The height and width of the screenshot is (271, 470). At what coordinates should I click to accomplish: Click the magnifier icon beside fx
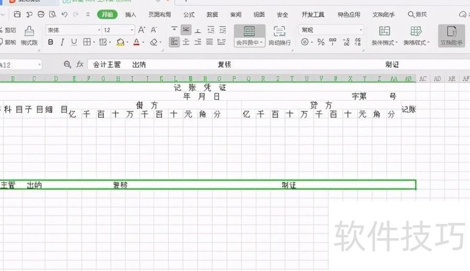point(68,64)
